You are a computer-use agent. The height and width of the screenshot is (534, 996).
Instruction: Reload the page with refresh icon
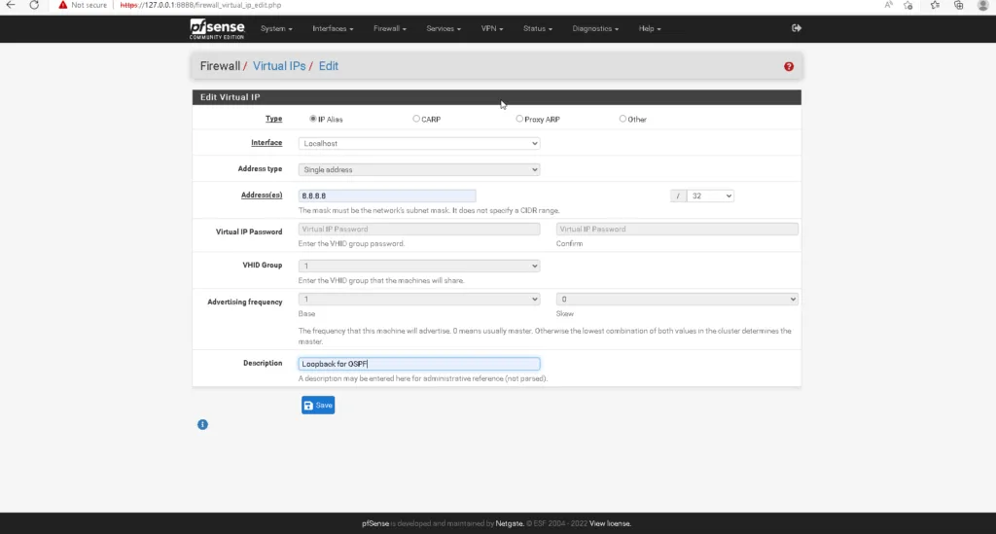(34, 5)
